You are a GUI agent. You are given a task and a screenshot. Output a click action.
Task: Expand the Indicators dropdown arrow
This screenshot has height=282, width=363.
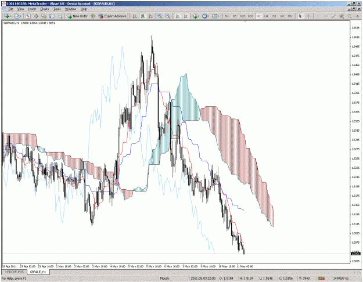pos(199,16)
